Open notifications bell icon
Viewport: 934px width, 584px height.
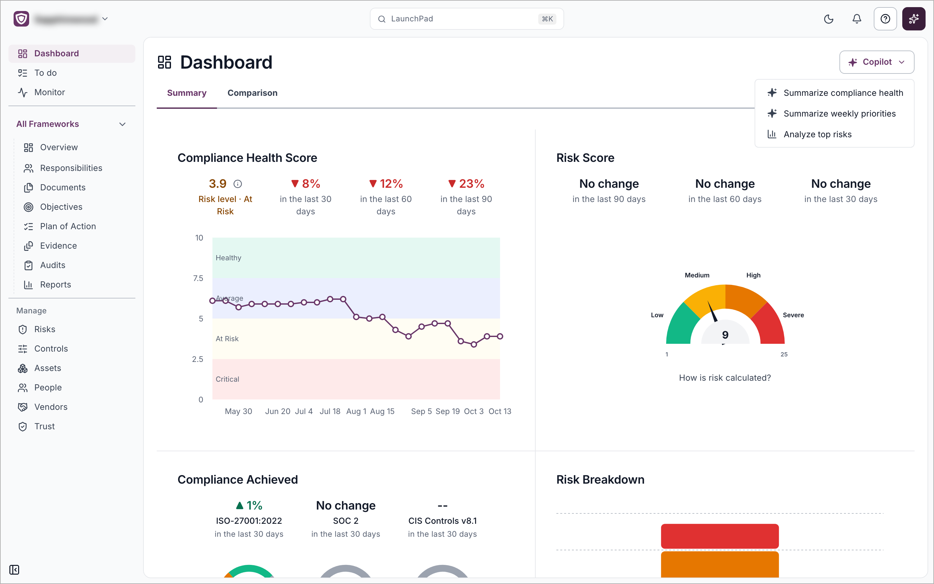[857, 19]
